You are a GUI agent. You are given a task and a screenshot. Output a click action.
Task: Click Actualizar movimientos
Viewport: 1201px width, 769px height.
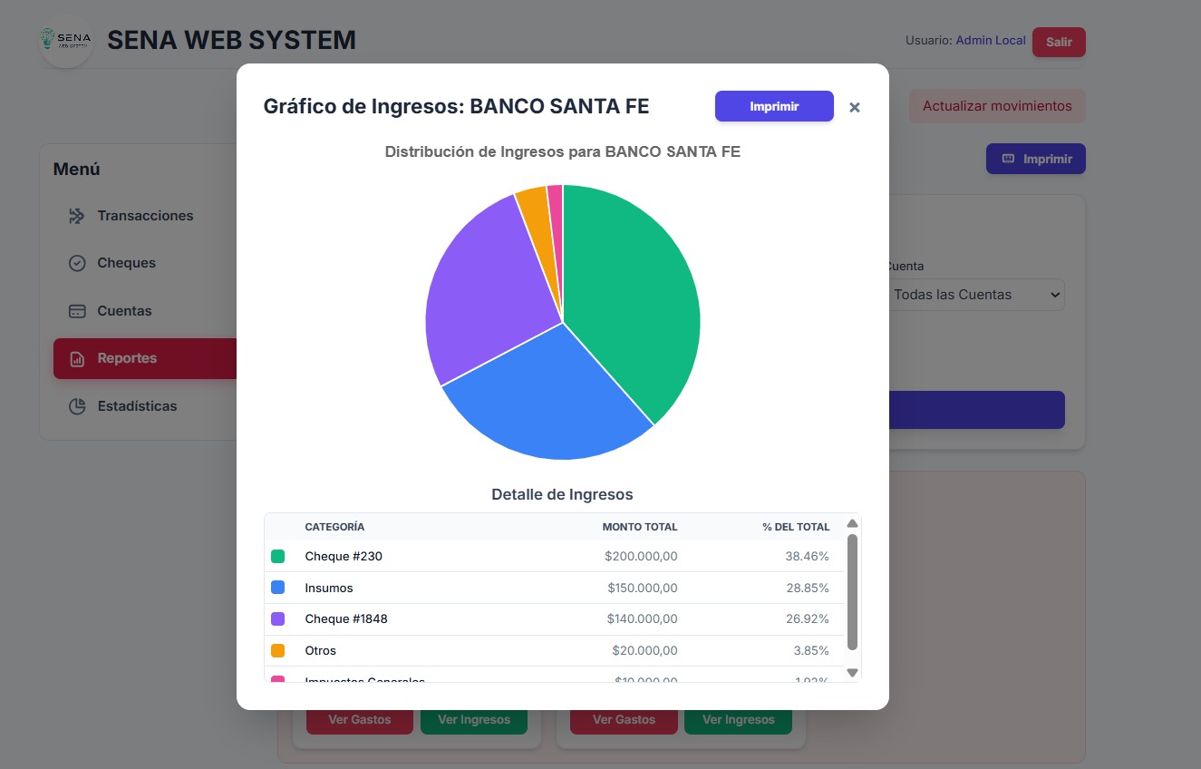pyautogui.click(x=997, y=106)
